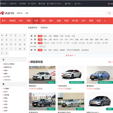Filter level by 中型
Image resolution: width=113 pixels, height=113 pixels.
pos(62,36)
